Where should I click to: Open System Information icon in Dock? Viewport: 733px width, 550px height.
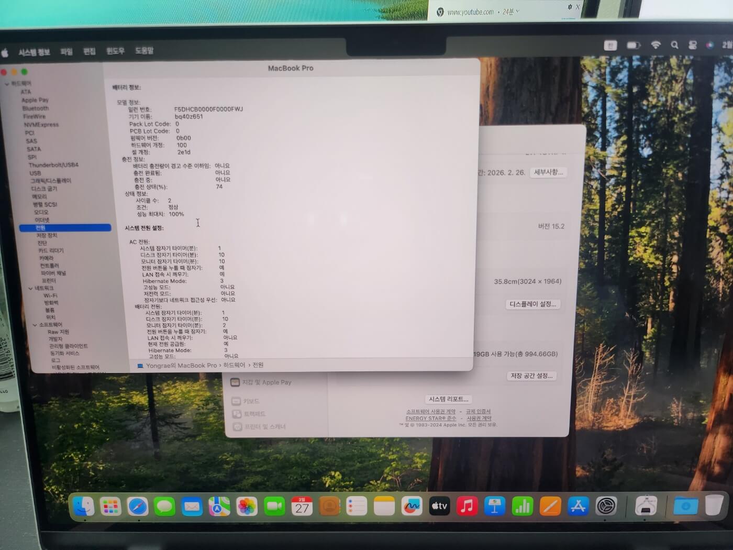click(646, 507)
